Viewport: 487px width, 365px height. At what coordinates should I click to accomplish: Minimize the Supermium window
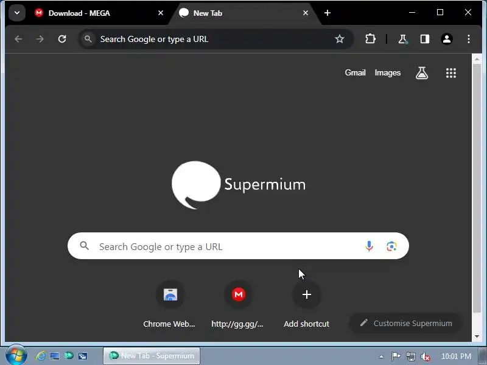412,13
